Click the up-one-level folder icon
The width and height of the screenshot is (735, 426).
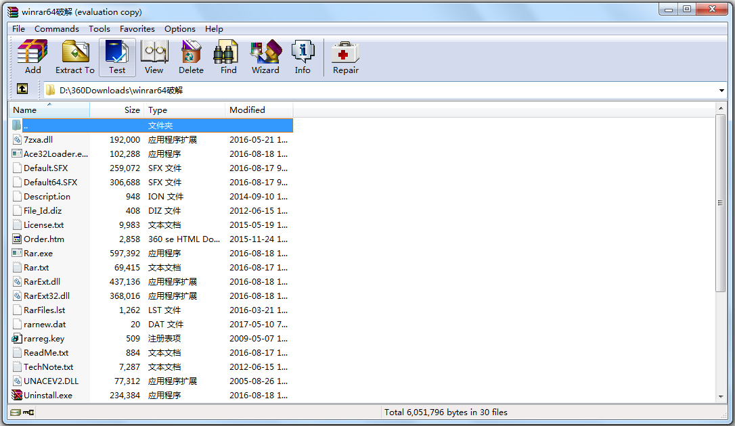(22, 89)
